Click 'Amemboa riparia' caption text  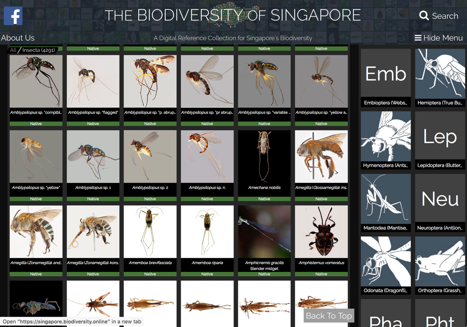[207, 263]
